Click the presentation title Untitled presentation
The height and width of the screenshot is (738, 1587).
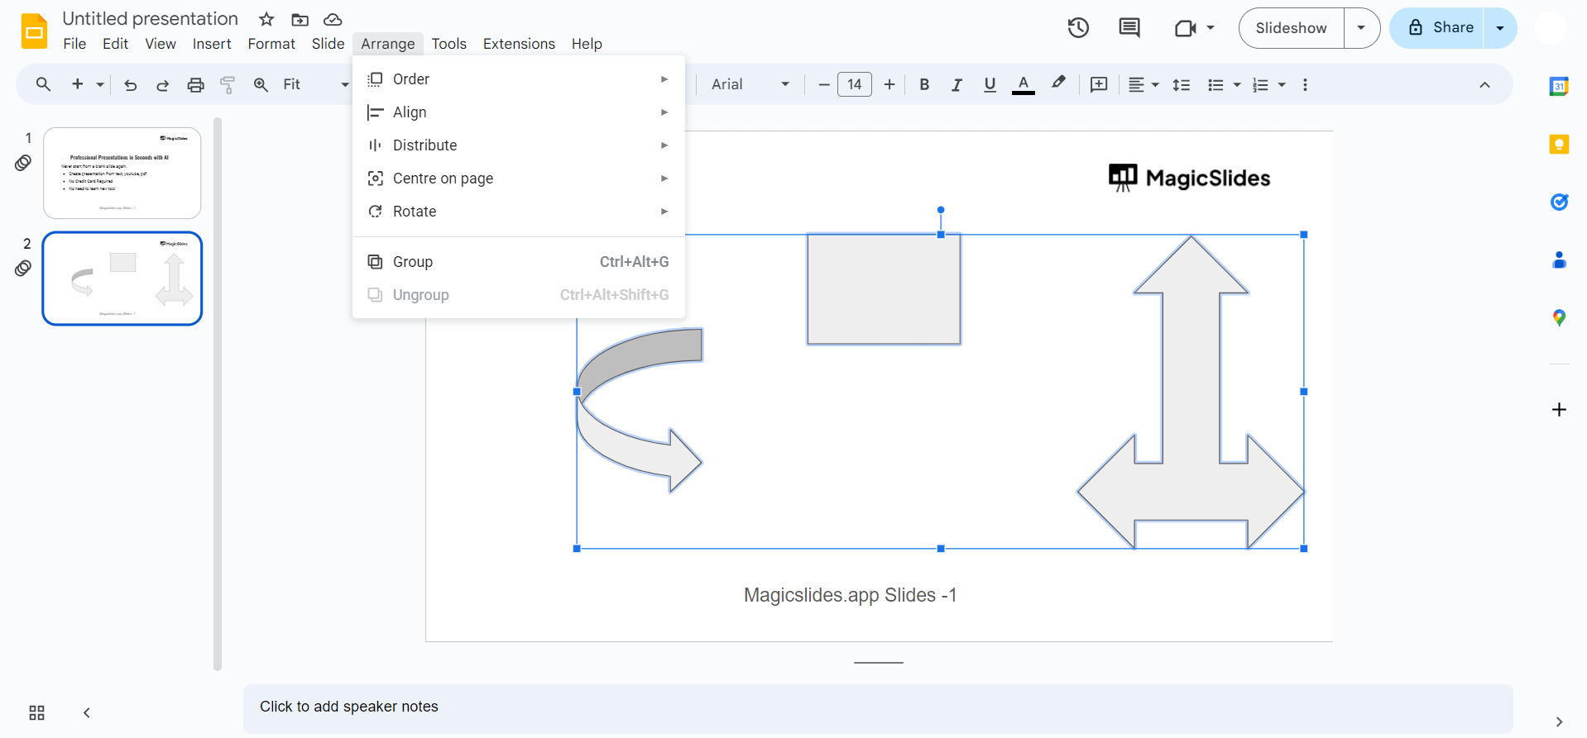[151, 19]
